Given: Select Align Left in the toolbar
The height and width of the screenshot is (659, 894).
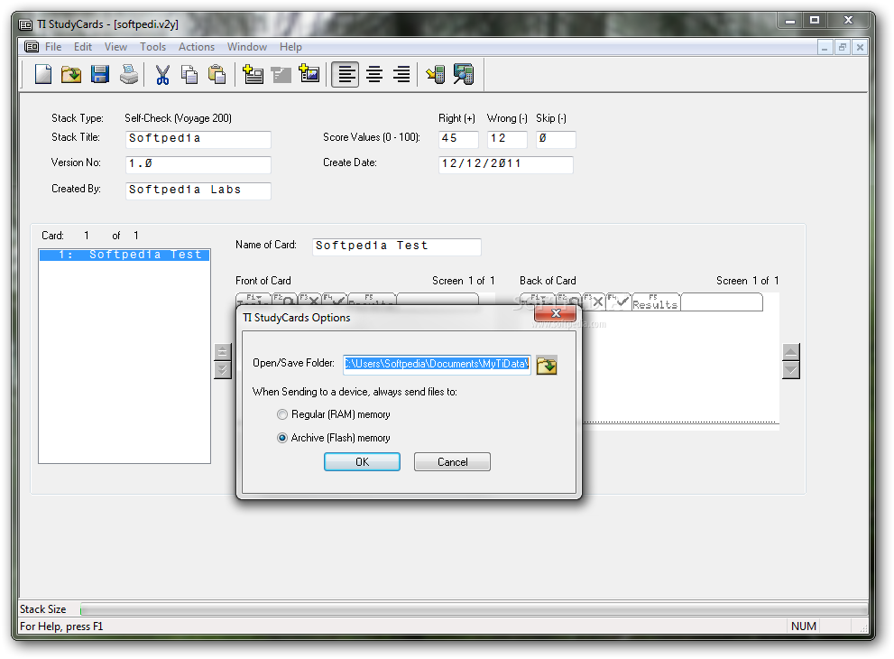Looking at the screenshot, I should pos(346,74).
